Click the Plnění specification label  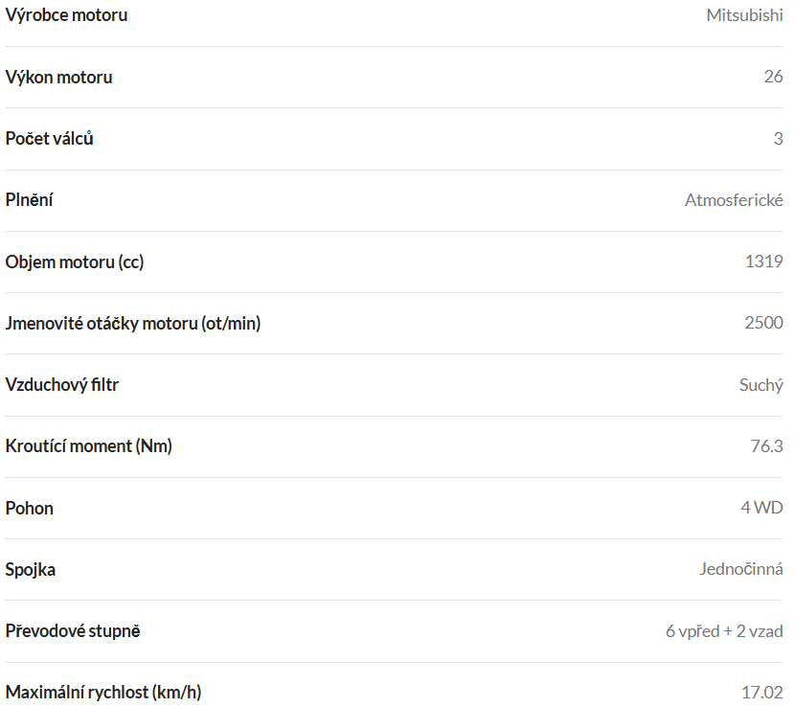tap(29, 200)
